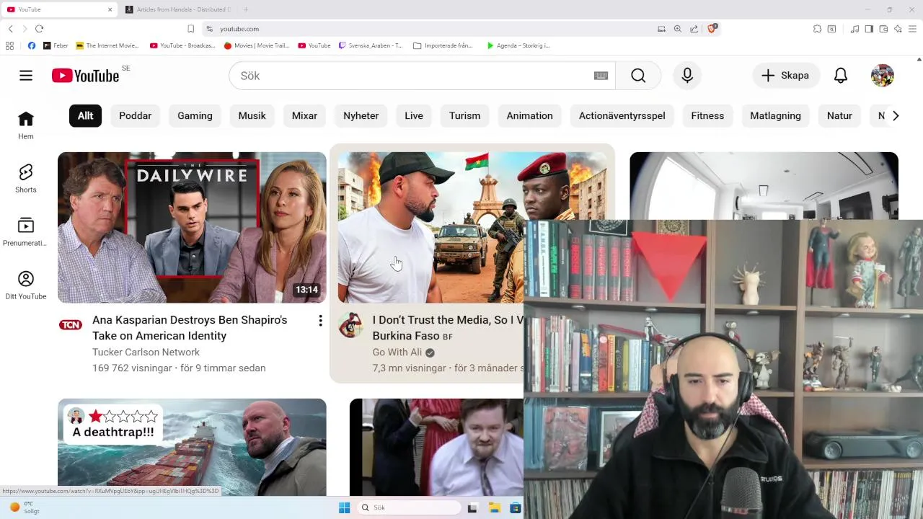Click the TCN channel avatar
Viewport: 923px width, 519px height.
tap(71, 325)
